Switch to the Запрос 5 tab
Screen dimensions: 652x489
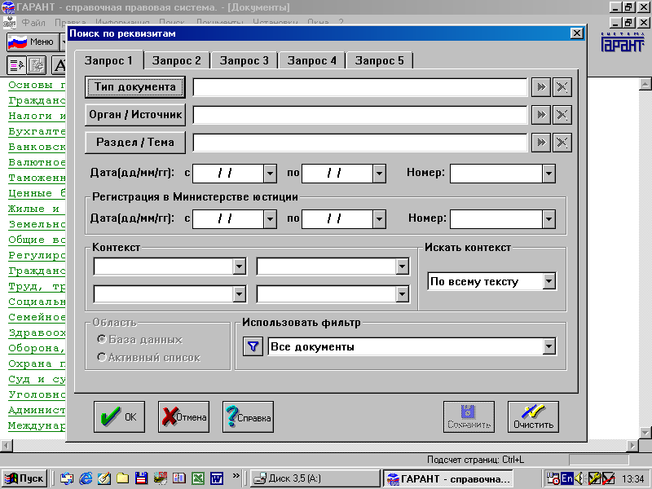coord(380,60)
